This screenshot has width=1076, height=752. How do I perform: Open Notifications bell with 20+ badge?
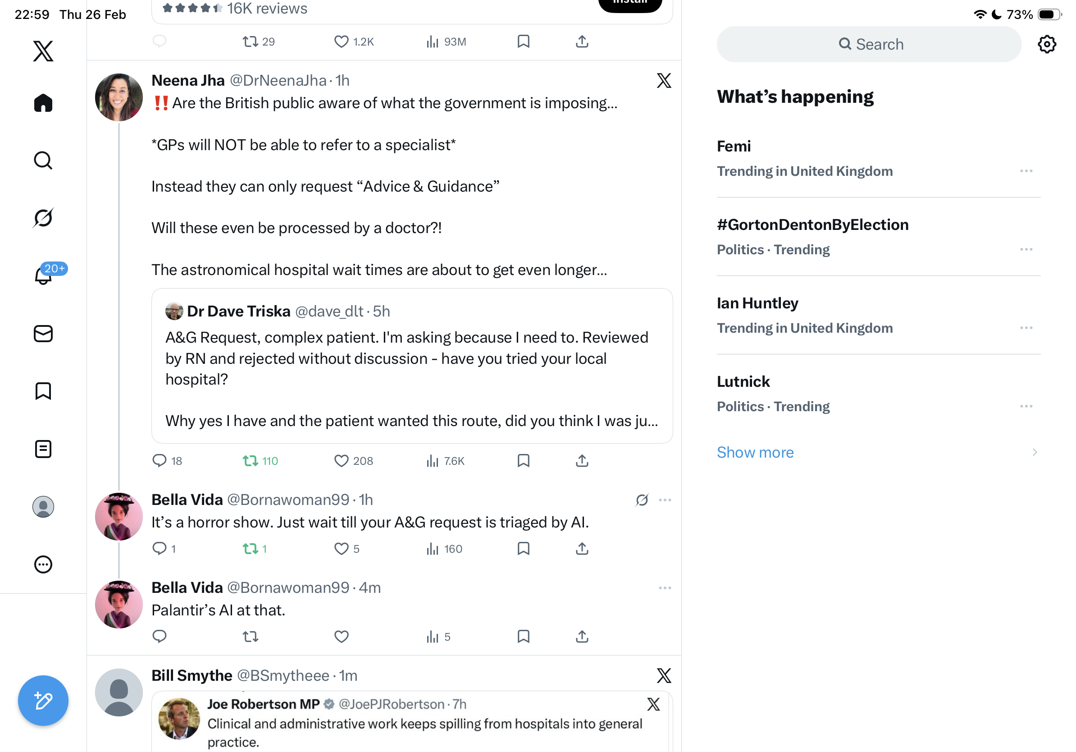click(x=43, y=275)
